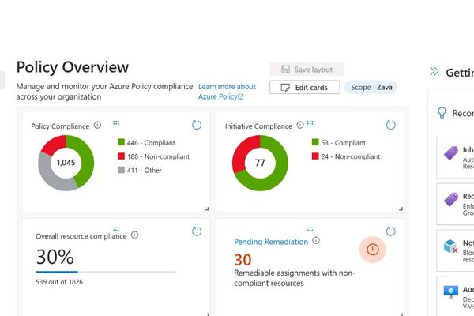Open Learn more about Azure Policy link

(227, 92)
